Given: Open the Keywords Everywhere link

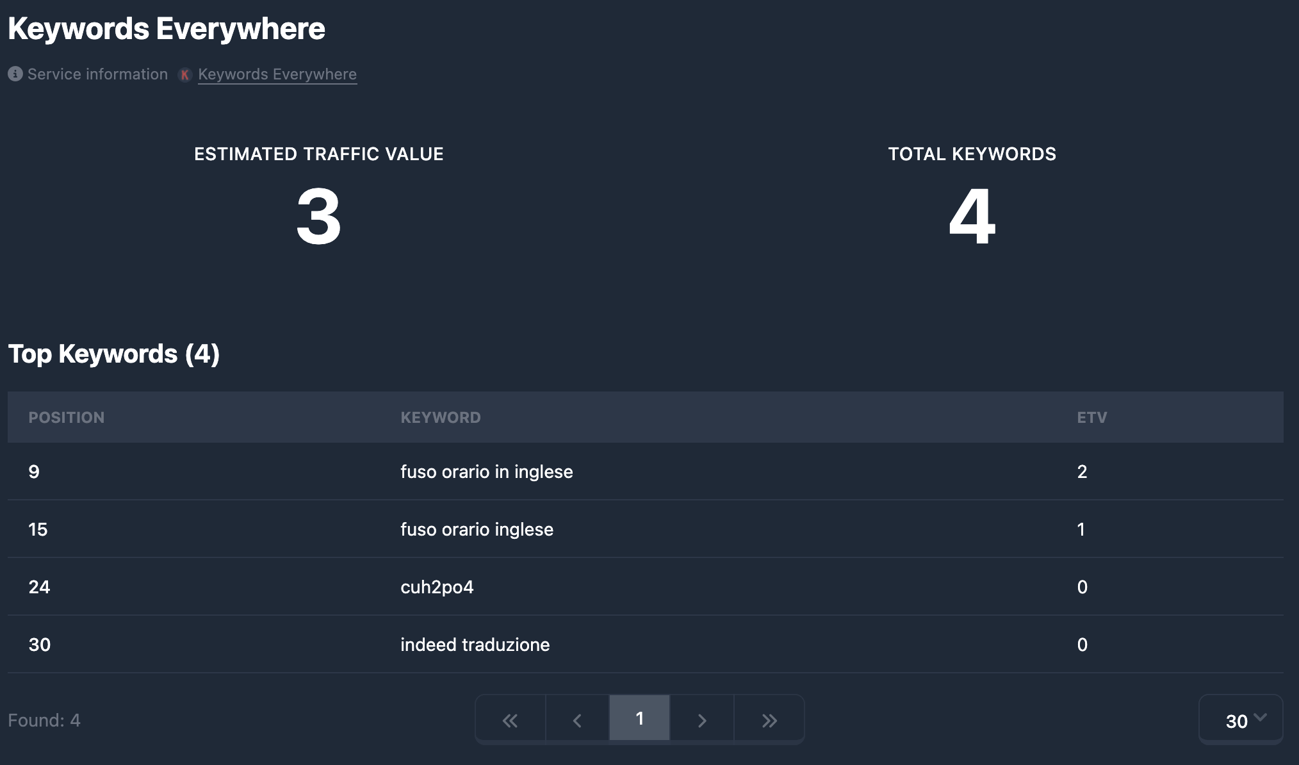Looking at the screenshot, I should [x=277, y=74].
